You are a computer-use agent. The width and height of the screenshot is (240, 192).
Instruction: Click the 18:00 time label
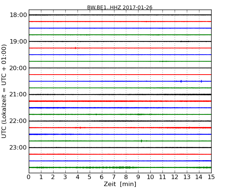(18, 15)
